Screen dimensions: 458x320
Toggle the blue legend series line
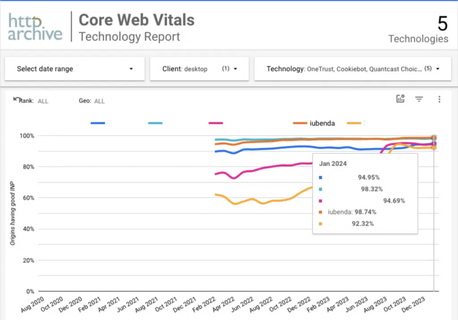click(x=98, y=123)
